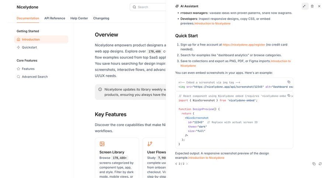The image size is (332, 178).
Task: Click the Getting Started section label
Action: tap(28, 31)
